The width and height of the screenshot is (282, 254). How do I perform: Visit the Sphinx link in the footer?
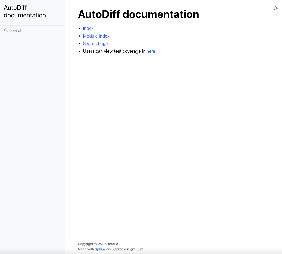pos(100,249)
